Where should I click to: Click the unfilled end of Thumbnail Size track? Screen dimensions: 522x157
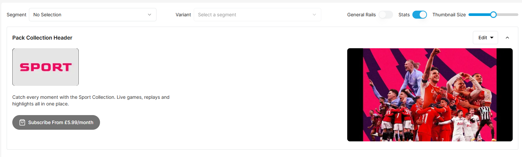513,15
